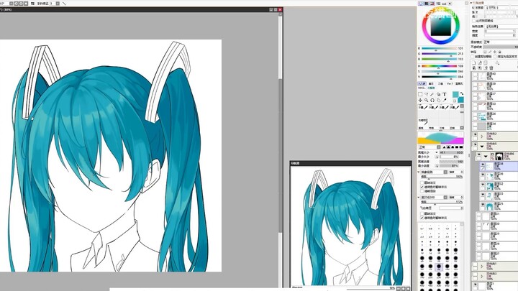Uncheck checked box under brush shape setting
This screenshot has width=518, height=291.
[x=422, y=187]
